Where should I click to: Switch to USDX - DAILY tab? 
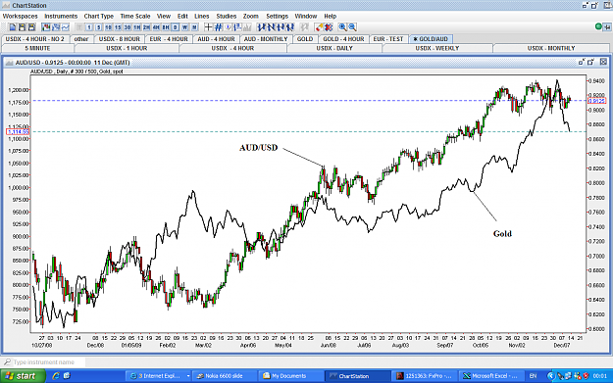334,48
